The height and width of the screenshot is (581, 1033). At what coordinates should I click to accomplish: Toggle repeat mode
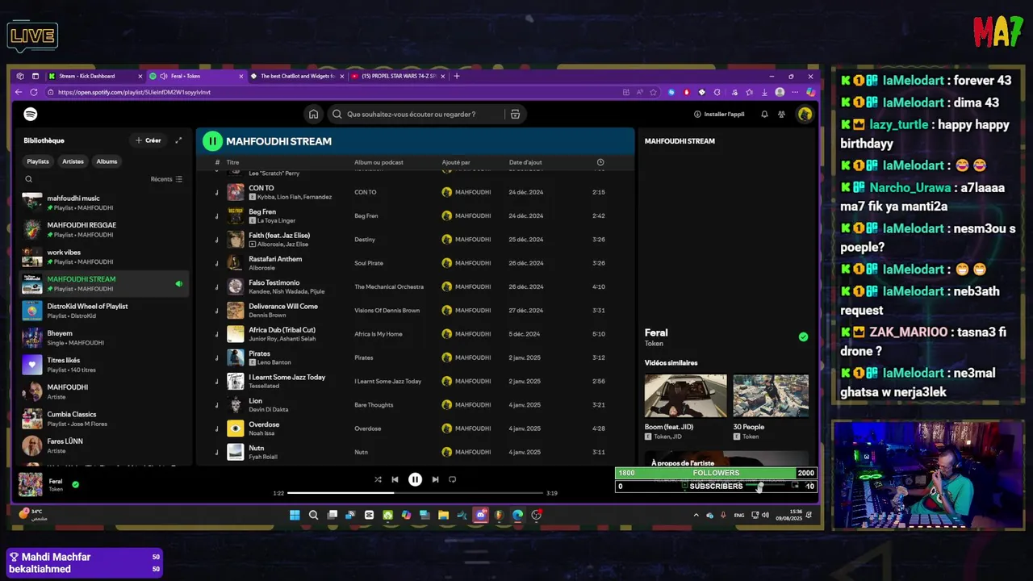[452, 479]
